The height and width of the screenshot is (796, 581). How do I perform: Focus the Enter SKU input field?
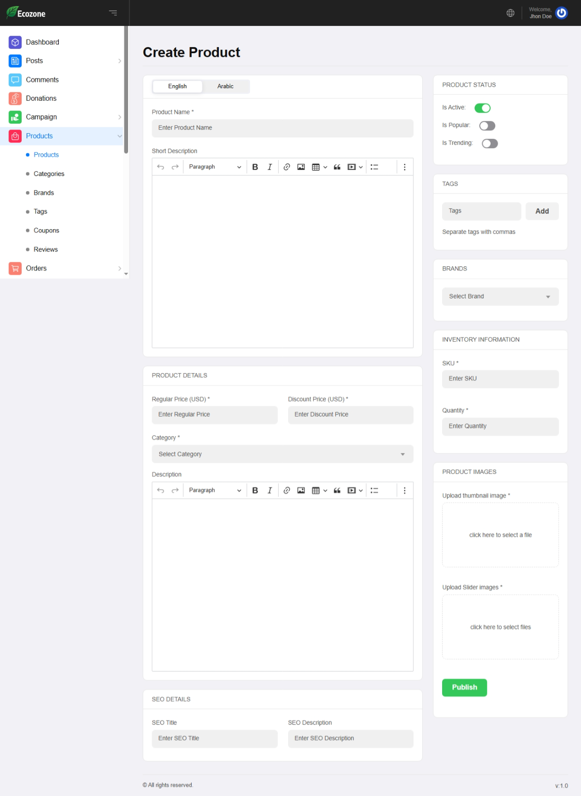[500, 379]
